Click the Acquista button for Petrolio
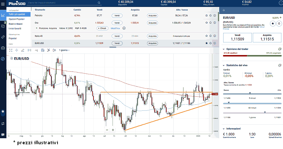Screen dimensions: 283x149 [152, 15]
